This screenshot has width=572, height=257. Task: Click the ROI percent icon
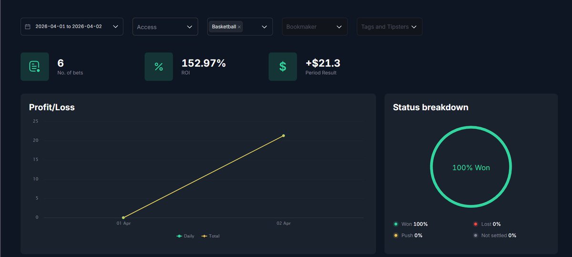click(159, 66)
